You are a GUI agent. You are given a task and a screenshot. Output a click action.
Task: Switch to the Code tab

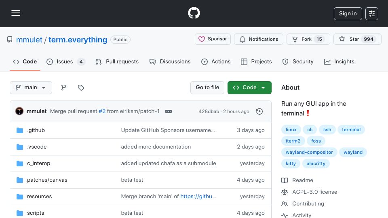pos(25,61)
